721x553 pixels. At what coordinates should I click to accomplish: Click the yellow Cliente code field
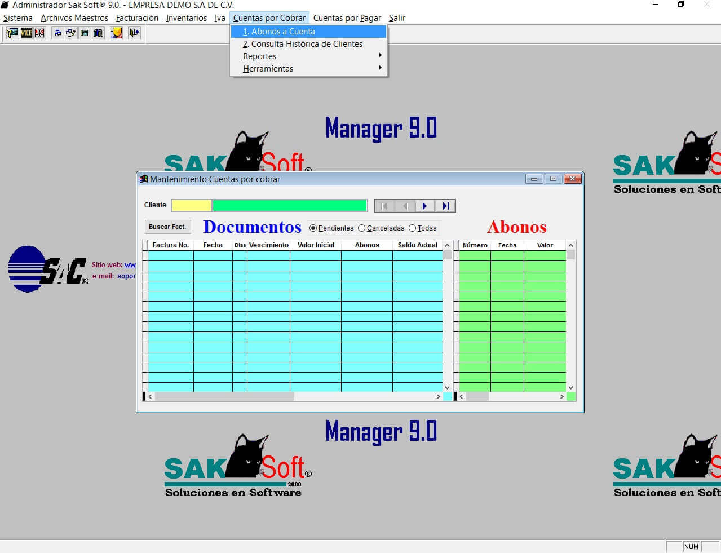[192, 205]
